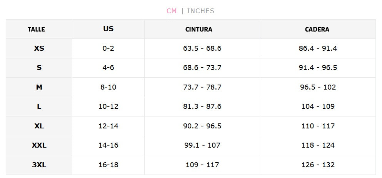Click hip value 126 - 132

[x=318, y=165]
